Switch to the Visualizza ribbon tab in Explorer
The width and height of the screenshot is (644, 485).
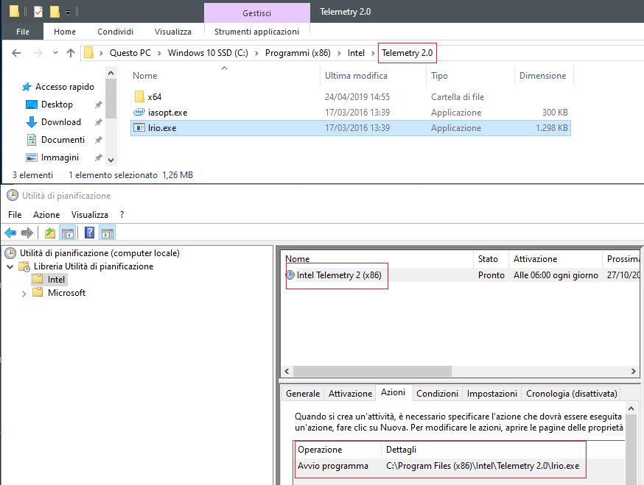173,32
